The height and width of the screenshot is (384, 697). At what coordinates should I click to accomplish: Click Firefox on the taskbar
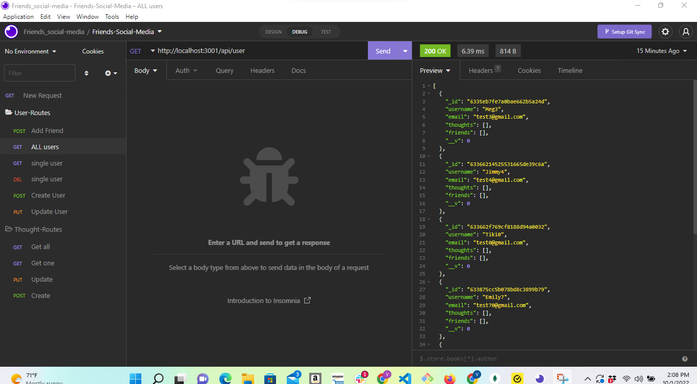tap(449, 379)
